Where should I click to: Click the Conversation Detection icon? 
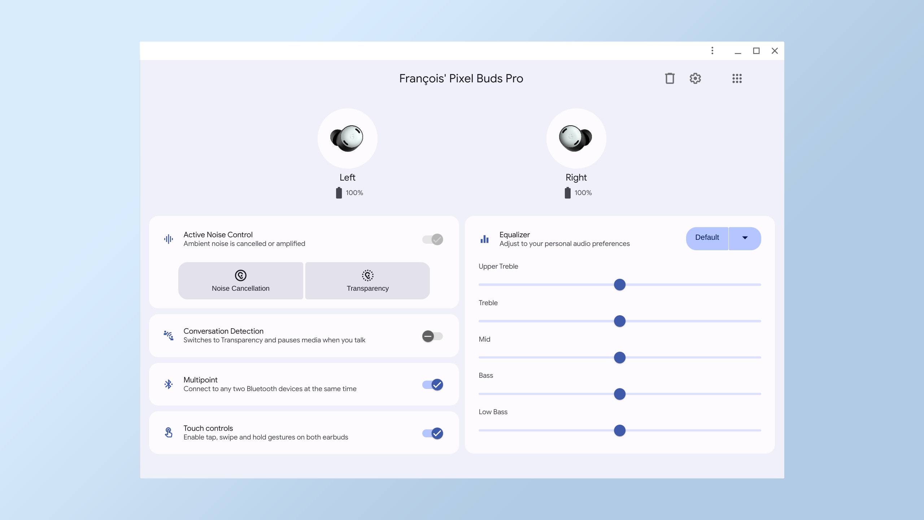[x=168, y=335]
